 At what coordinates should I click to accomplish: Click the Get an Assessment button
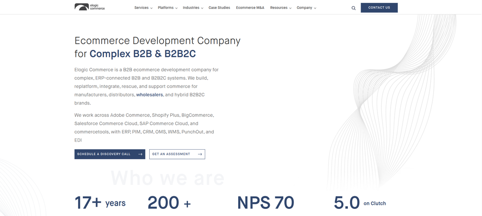coord(177,154)
